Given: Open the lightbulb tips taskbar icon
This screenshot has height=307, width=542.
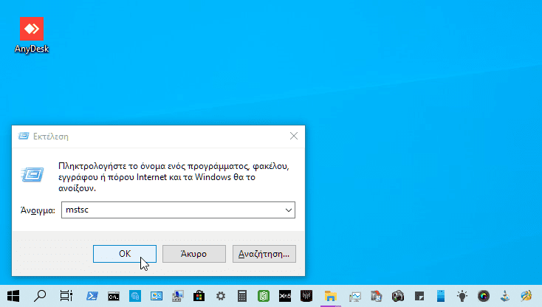Looking at the screenshot, I should (462, 296).
